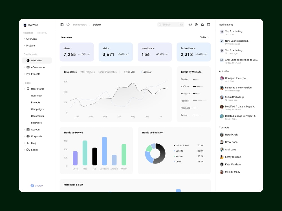This screenshot has width=282, height=211.
Task: Open contact Melody Macy
Action: (230, 172)
